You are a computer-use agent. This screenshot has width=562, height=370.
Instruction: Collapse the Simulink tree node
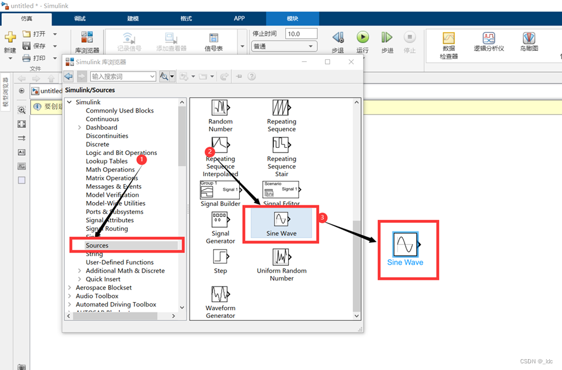tap(70, 102)
